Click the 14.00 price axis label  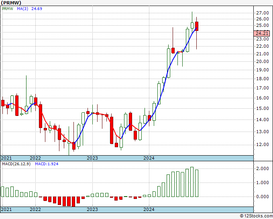[263, 120]
